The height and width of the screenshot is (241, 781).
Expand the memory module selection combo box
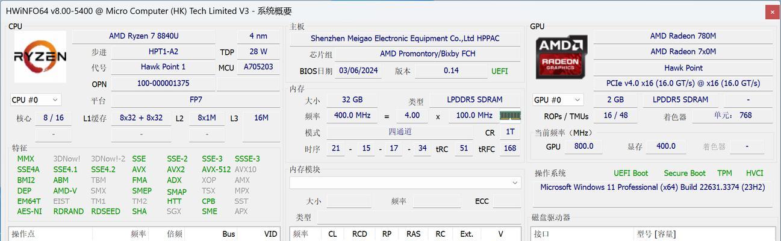pyautogui.click(x=405, y=182)
